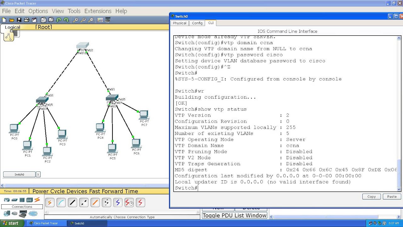Click the Logical workspace tab

pos(12,27)
